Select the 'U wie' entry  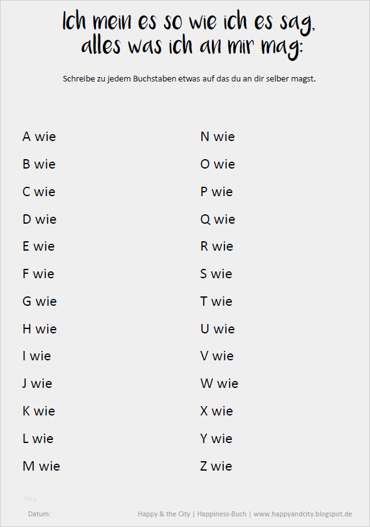[217, 329]
